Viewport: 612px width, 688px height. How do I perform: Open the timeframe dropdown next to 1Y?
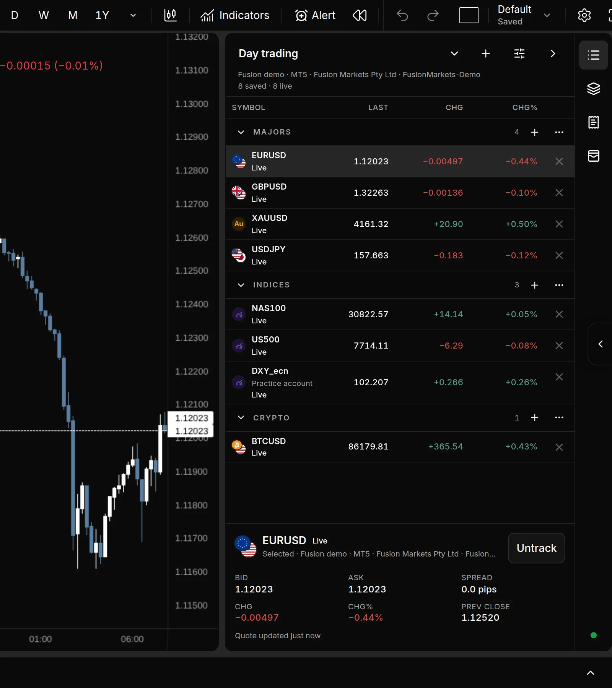(133, 15)
